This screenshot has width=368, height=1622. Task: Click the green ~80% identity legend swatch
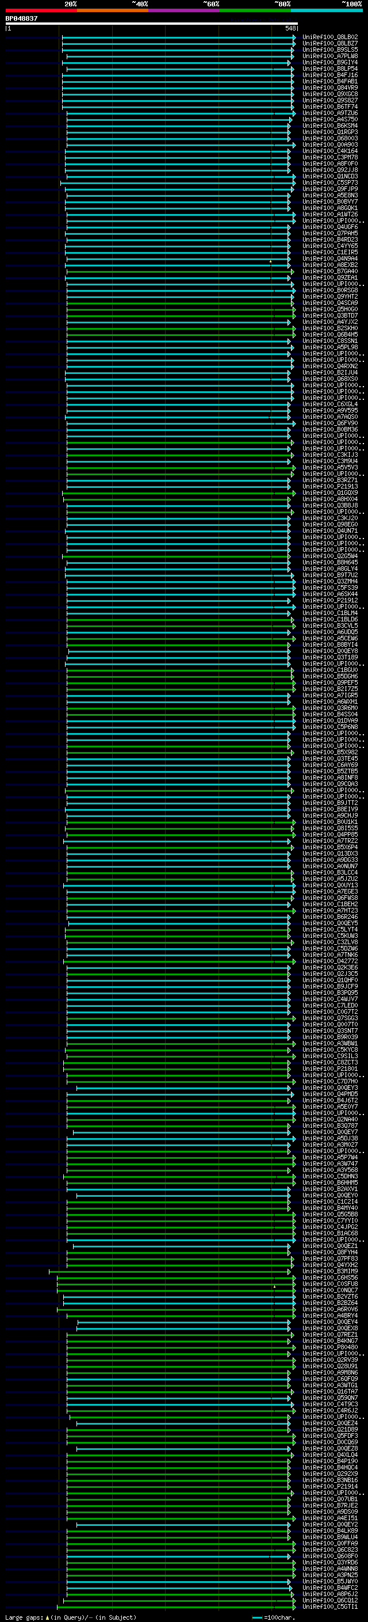[255, 10]
